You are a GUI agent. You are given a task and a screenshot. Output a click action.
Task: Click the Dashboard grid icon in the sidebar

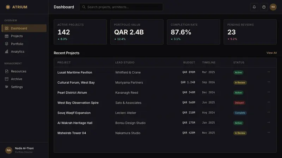(7, 28)
